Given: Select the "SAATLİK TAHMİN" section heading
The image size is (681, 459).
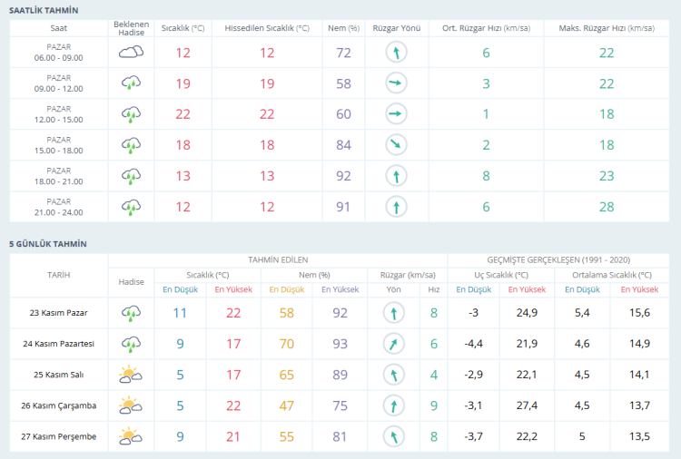Looking at the screenshot, I should click(44, 9).
